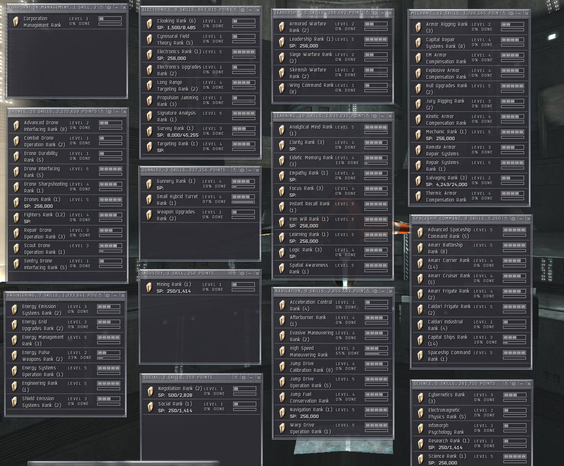
Task: Select the Evasive Maneuvering Rank (2) skill
Action: 333,336
